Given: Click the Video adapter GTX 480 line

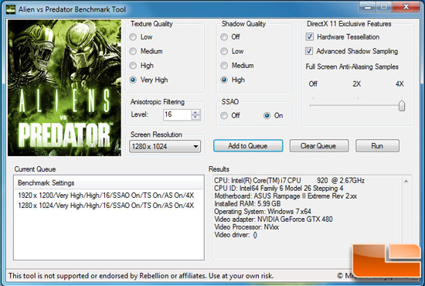Looking at the screenshot, I should tap(274, 220).
